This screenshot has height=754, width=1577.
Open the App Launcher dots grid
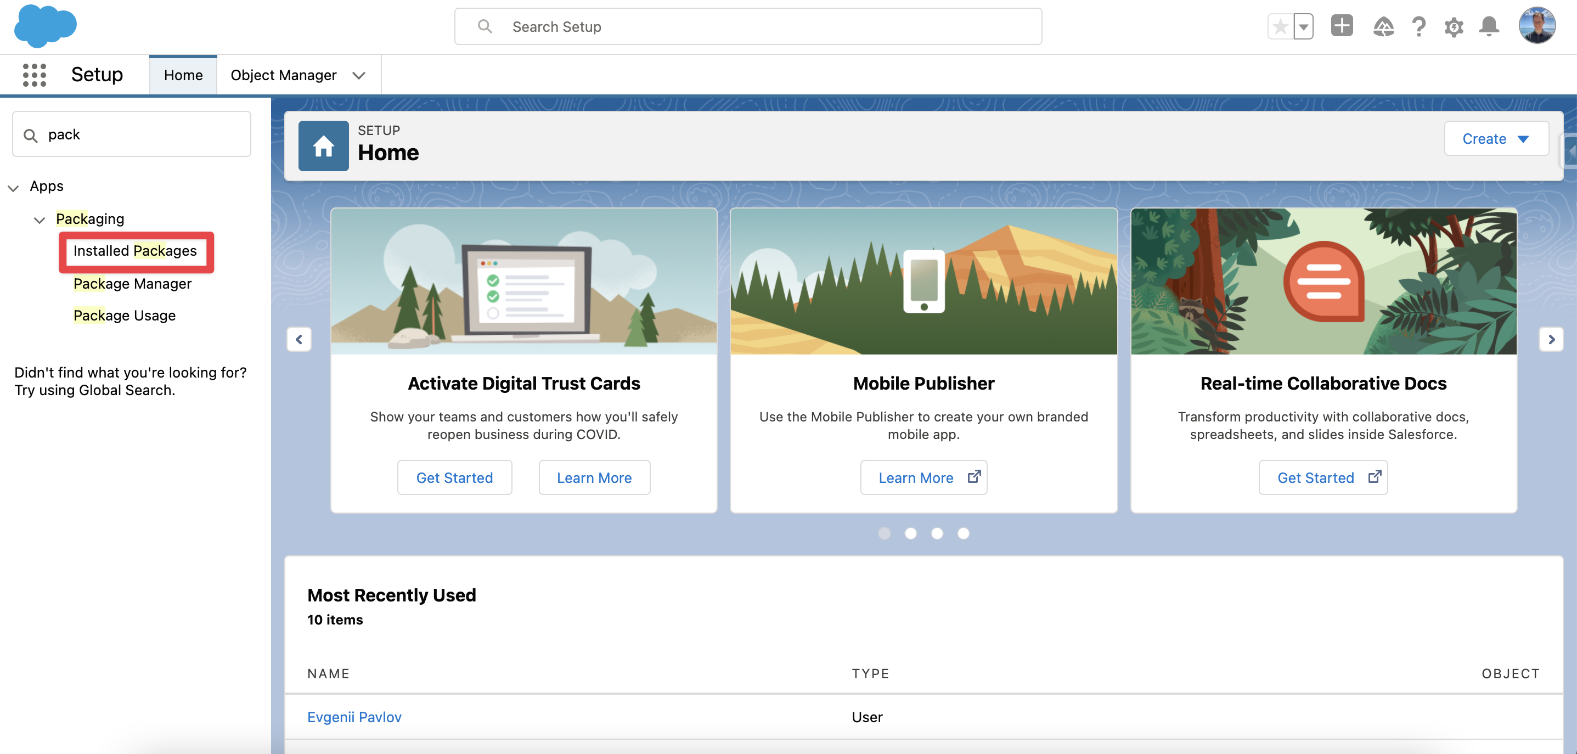pos(34,75)
